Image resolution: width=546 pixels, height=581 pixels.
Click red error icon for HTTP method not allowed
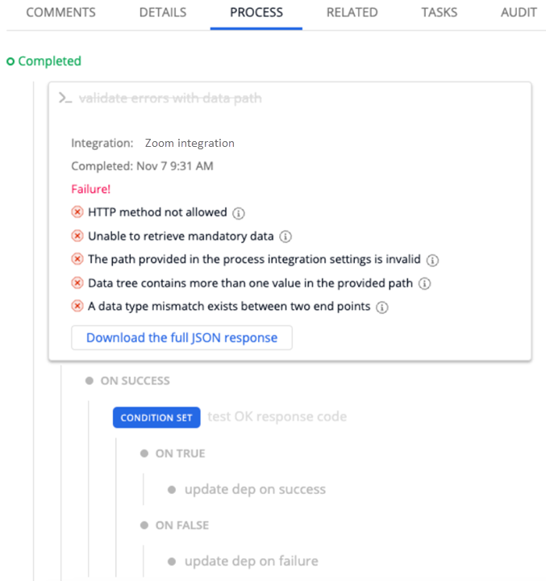[77, 212]
